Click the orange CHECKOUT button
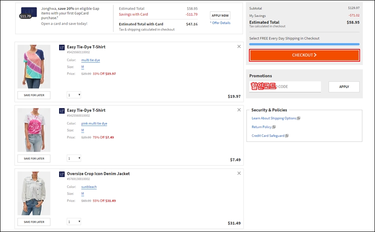Image resolution: width=375 pixels, height=232 pixels. pyautogui.click(x=304, y=55)
